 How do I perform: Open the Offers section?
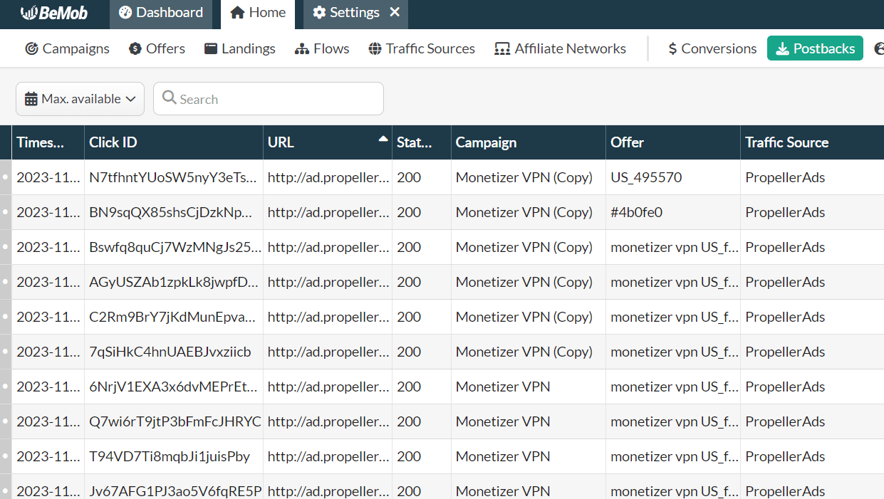pyautogui.click(x=157, y=48)
